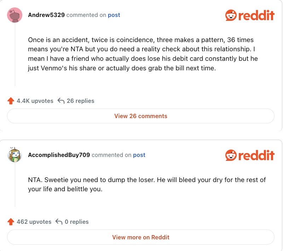Image resolution: width=283 pixels, height=251 pixels.
Task: Click reply arrow beside 26 replies
Action: 61,101
